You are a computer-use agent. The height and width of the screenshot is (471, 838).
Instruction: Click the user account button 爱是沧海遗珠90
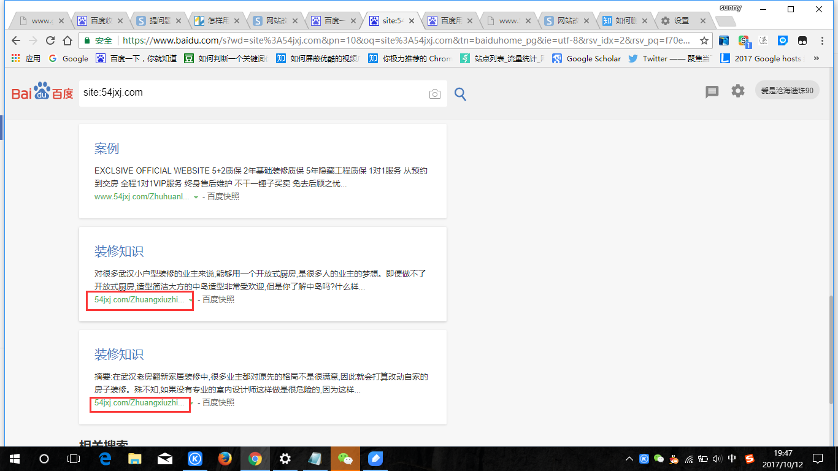coord(787,91)
